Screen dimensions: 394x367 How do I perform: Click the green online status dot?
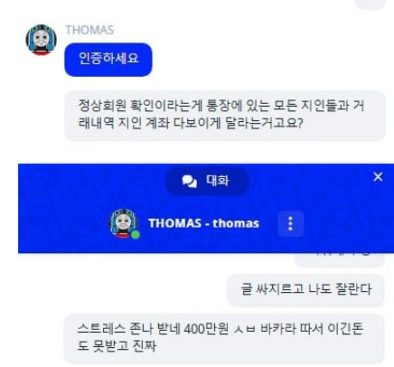tap(136, 234)
